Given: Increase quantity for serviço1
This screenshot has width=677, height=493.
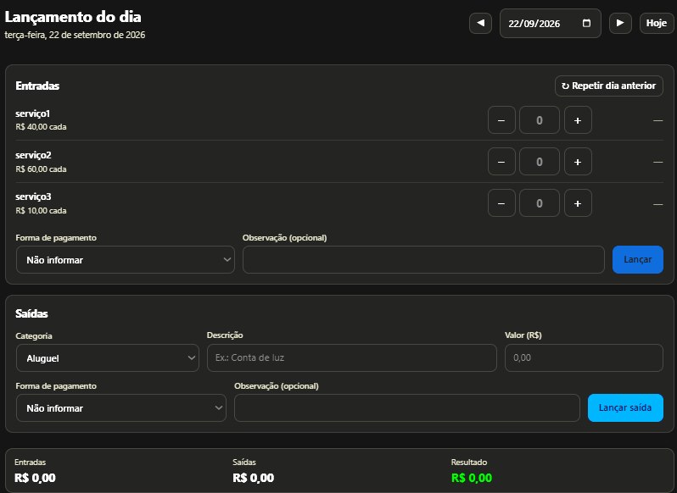Looking at the screenshot, I should 578,120.
